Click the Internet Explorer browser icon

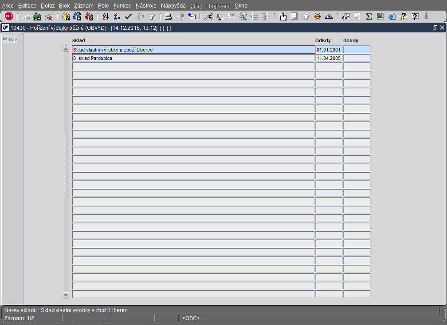pos(392,16)
